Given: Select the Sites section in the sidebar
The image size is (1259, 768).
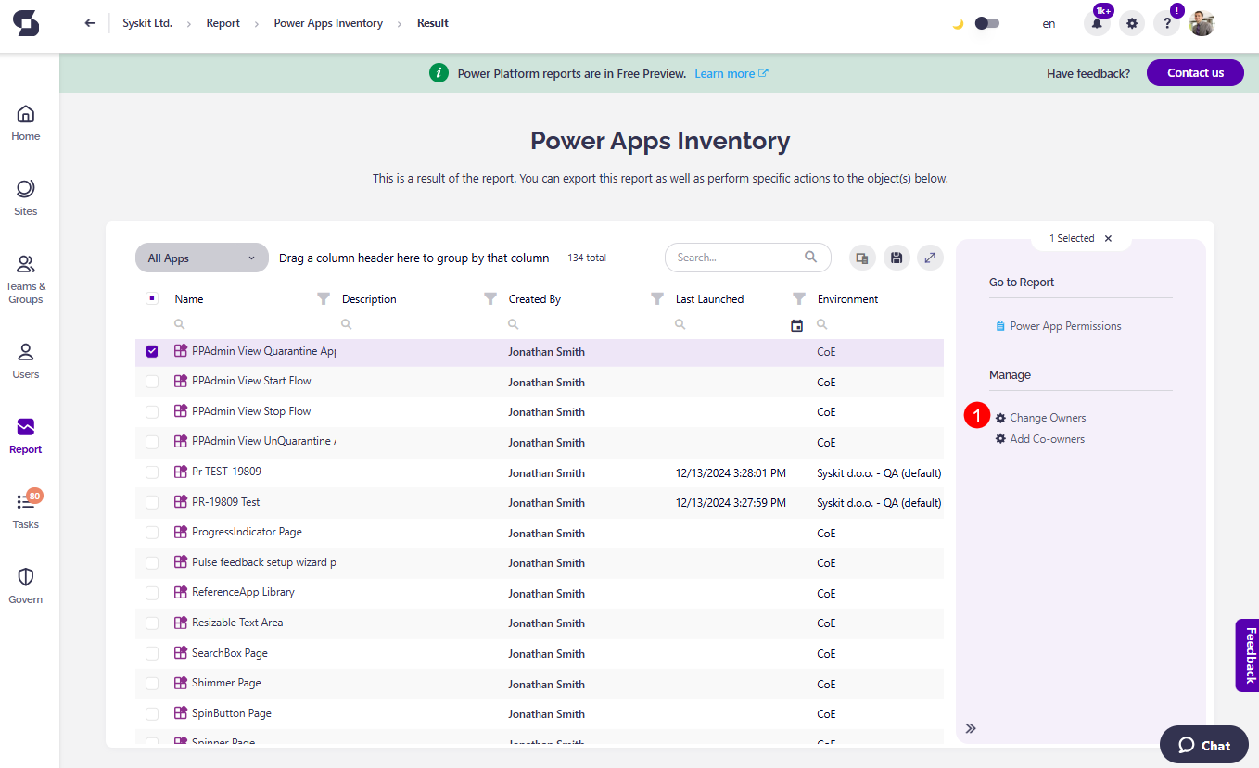Looking at the screenshot, I should coord(25,195).
